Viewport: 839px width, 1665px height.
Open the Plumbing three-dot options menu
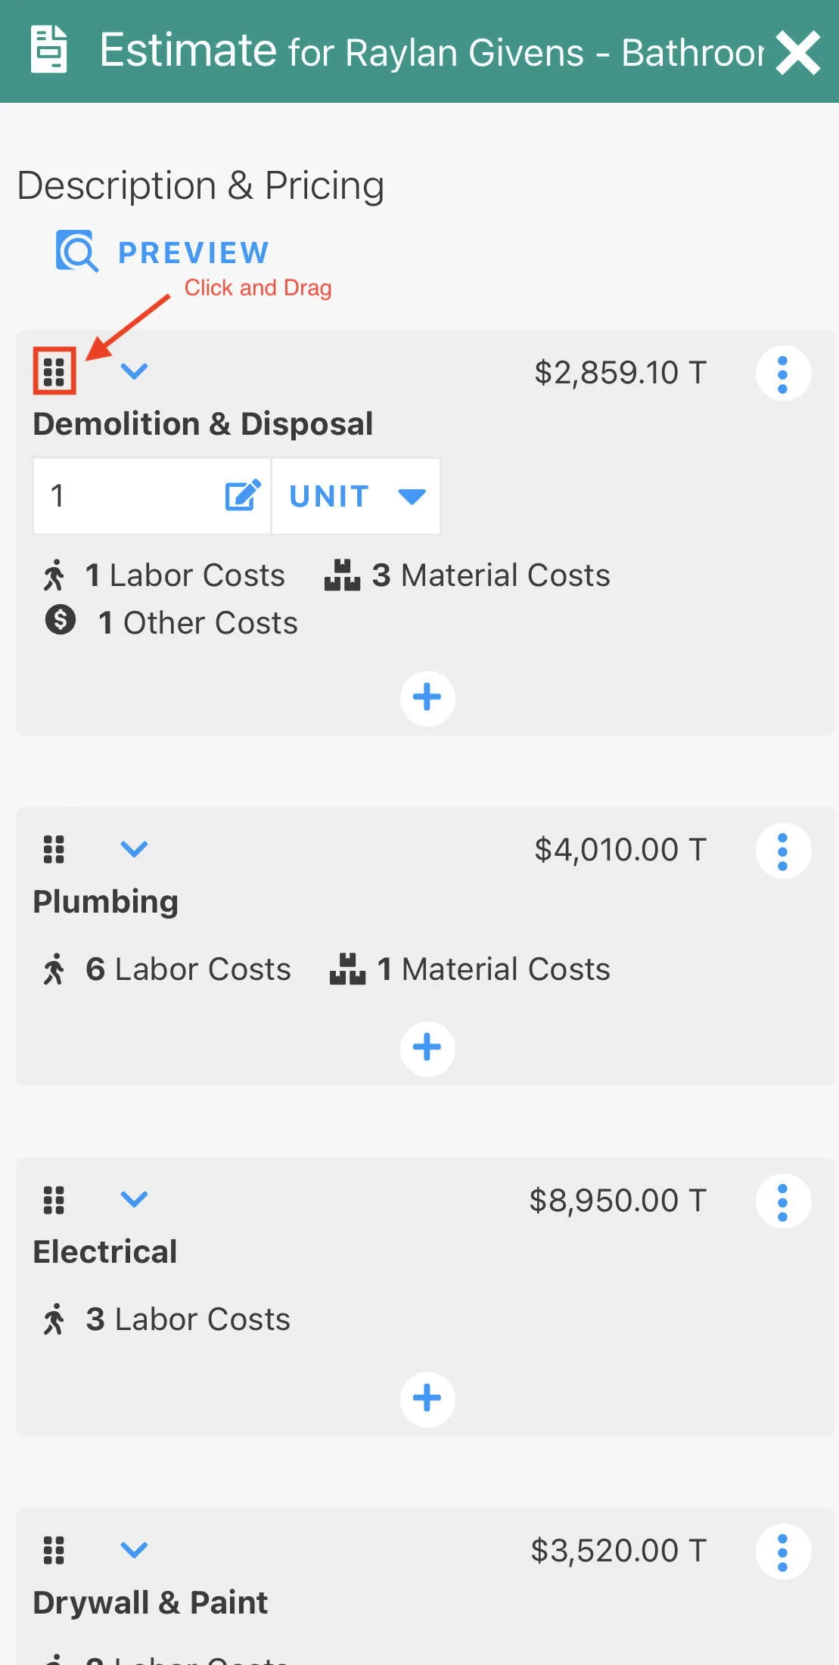[783, 851]
